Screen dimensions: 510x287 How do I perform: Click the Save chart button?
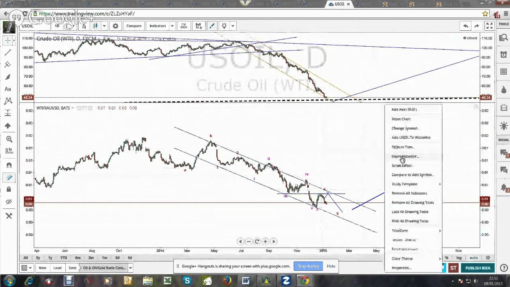[x=73, y=268]
